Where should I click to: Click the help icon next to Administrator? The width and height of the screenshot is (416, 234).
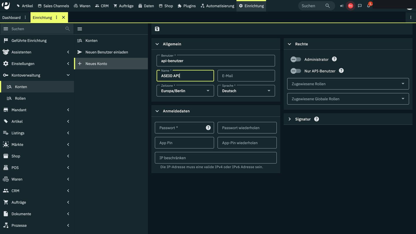tap(334, 59)
